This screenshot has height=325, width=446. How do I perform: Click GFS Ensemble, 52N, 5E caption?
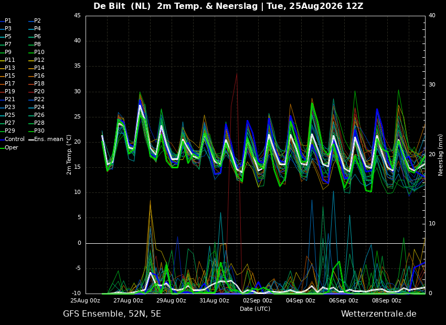pos(112,314)
